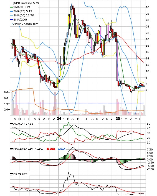Click the blue MACD histogram value 1.014
The width and height of the screenshot is (157, 196).
62,149
